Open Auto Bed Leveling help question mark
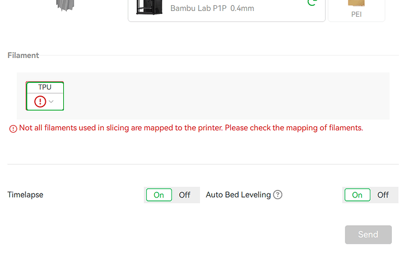The height and width of the screenshot is (253, 400). [x=278, y=195]
